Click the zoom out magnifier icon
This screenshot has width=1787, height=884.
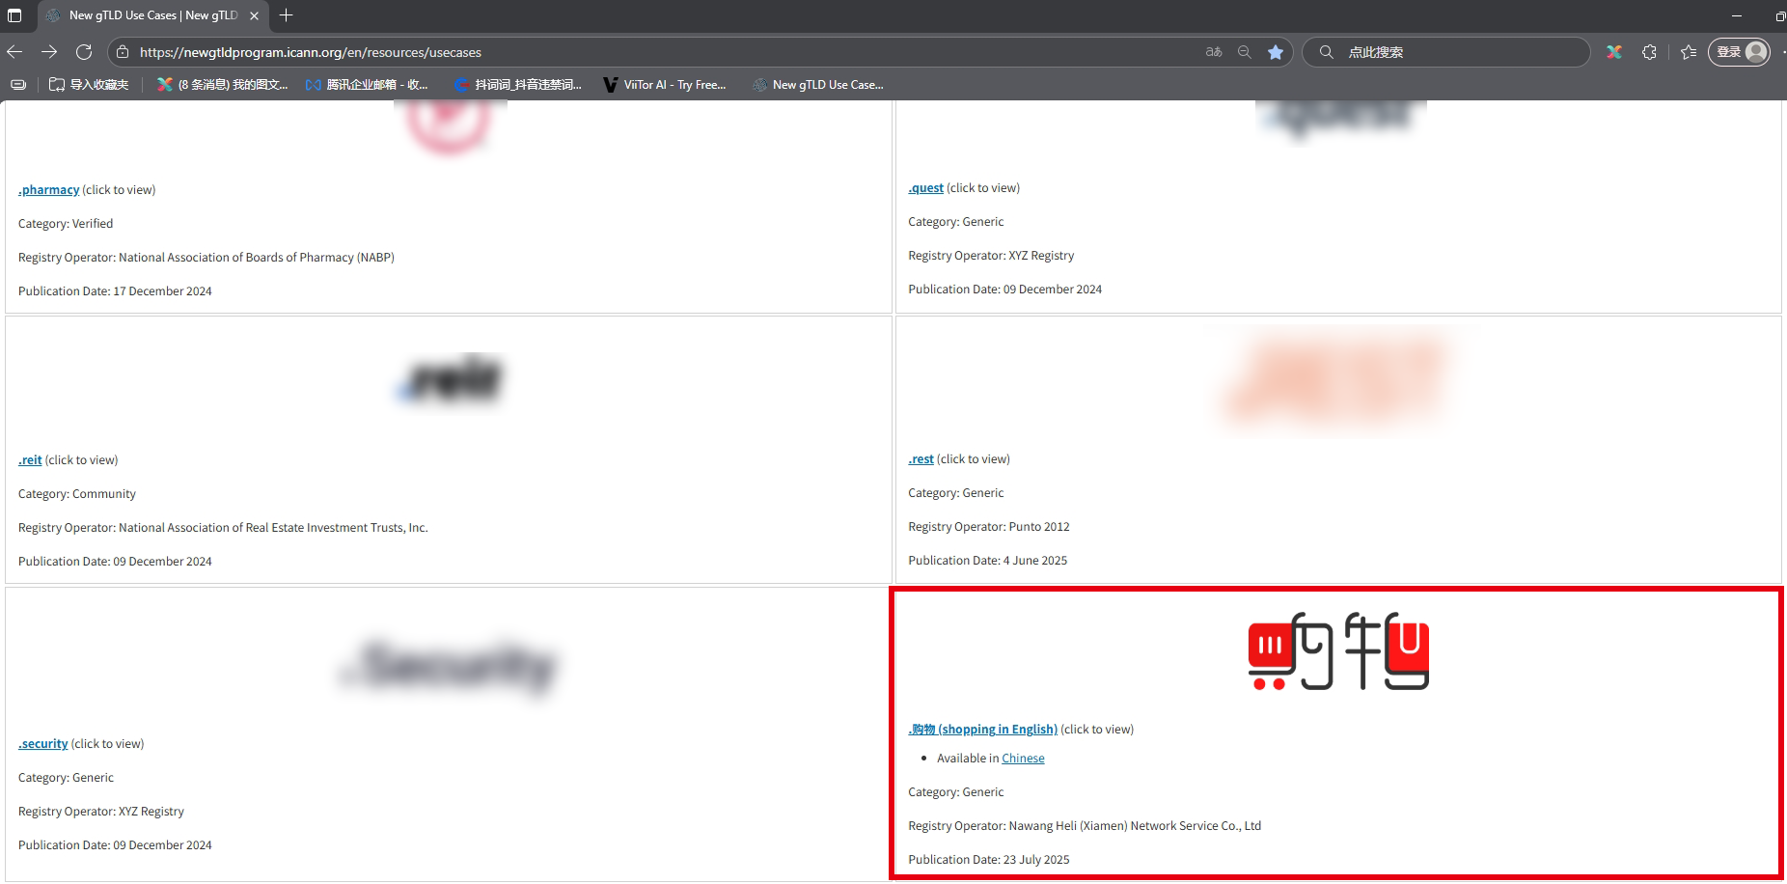[x=1245, y=52]
